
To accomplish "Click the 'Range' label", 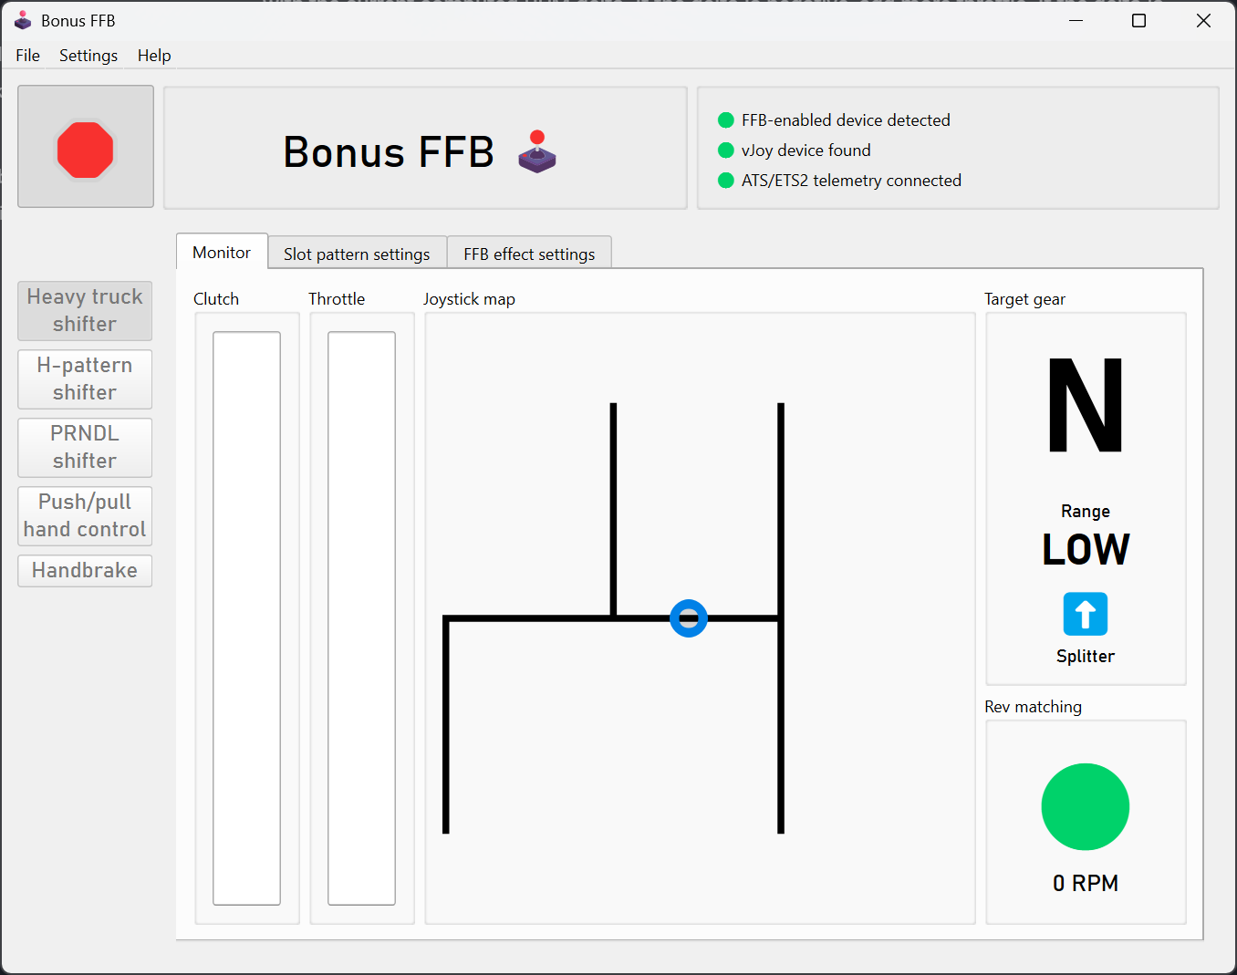I will 1086,511.
